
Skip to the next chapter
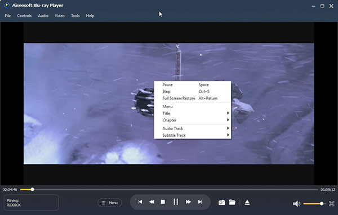pyautogui.click(x=200, y=202)
